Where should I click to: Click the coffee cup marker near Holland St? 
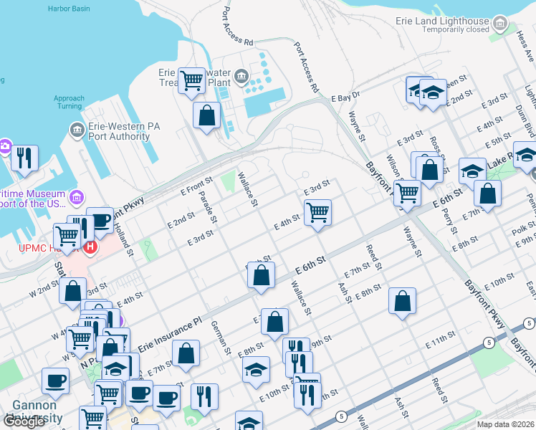point(100,221)
